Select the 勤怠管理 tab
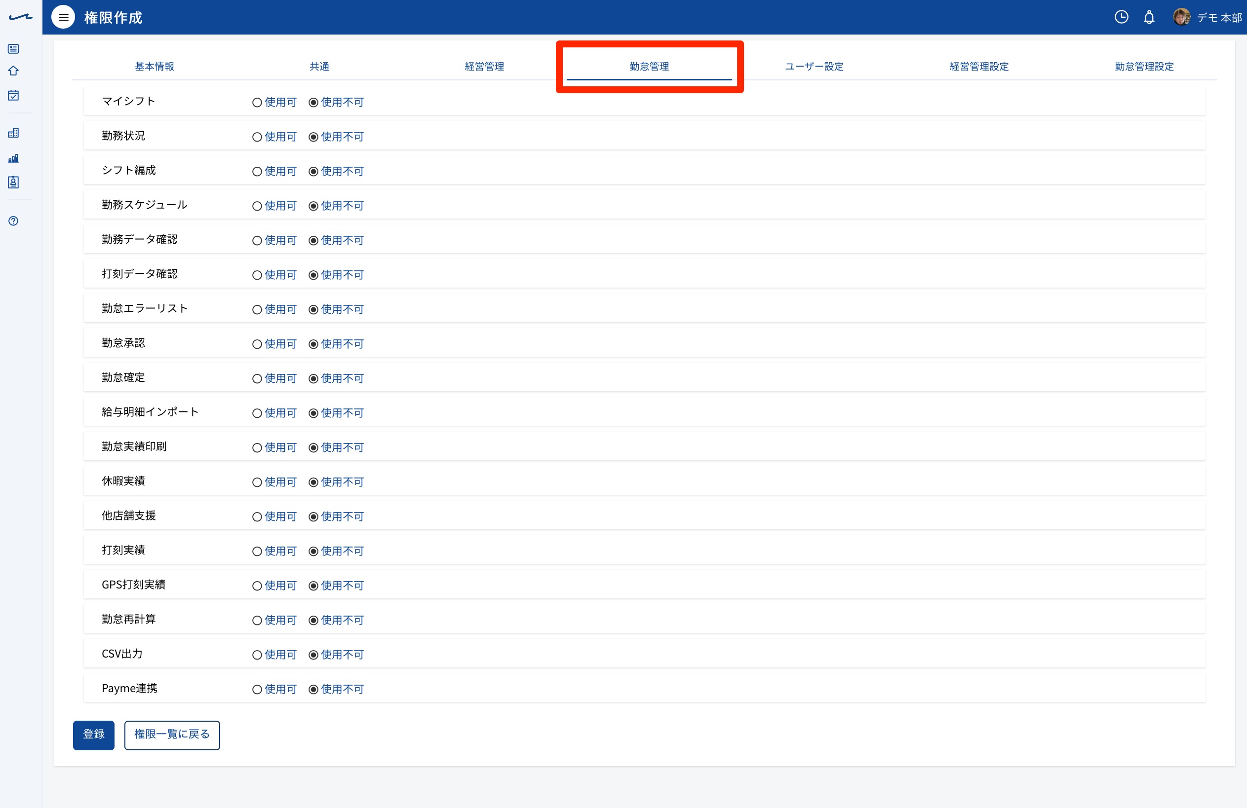Screen dimensions: 1247x808 [x=650, y=67]
